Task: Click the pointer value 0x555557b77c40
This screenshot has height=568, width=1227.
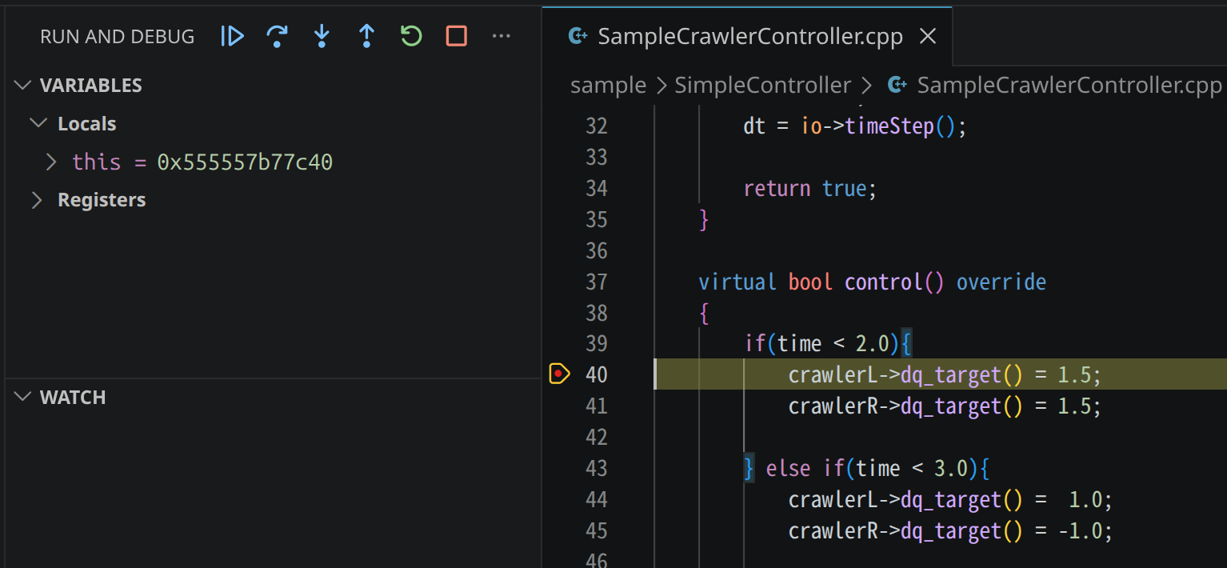Action: pos(245,162)
